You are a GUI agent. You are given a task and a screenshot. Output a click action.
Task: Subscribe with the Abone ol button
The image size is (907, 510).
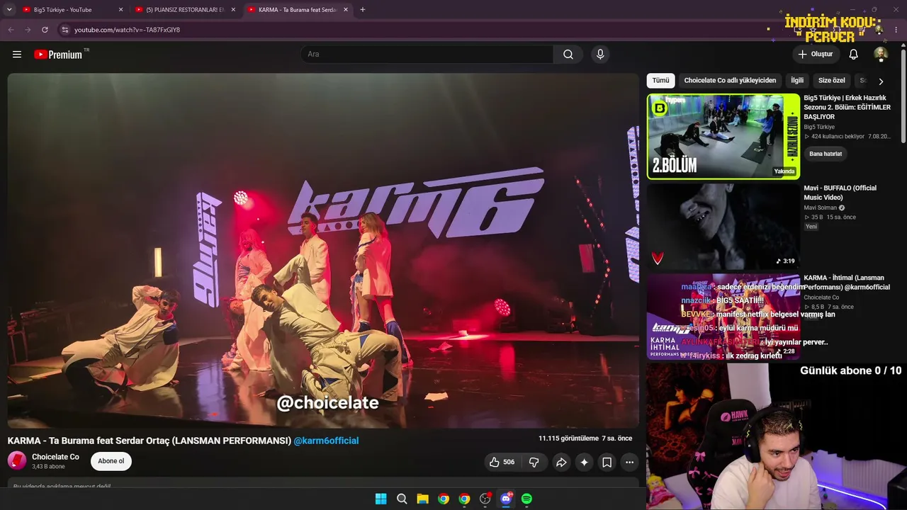tap(111, 461)
